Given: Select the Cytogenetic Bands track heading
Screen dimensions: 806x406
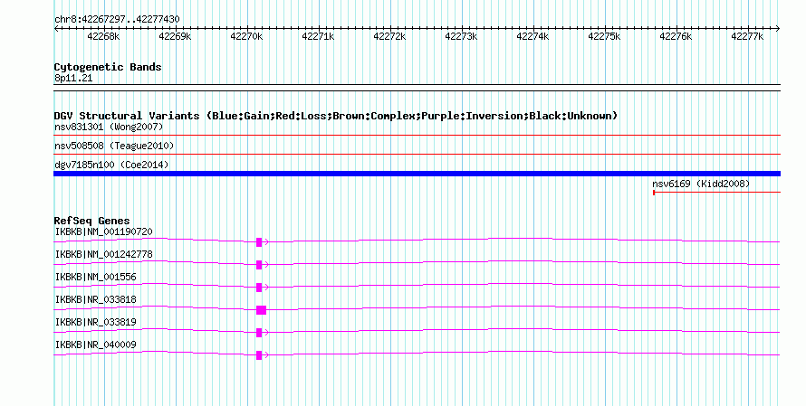Looking at the screenshot, I should tap(108, 67).
